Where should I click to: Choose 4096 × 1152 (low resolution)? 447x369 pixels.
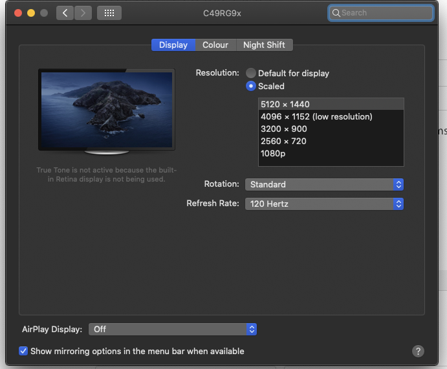(331, 116)
